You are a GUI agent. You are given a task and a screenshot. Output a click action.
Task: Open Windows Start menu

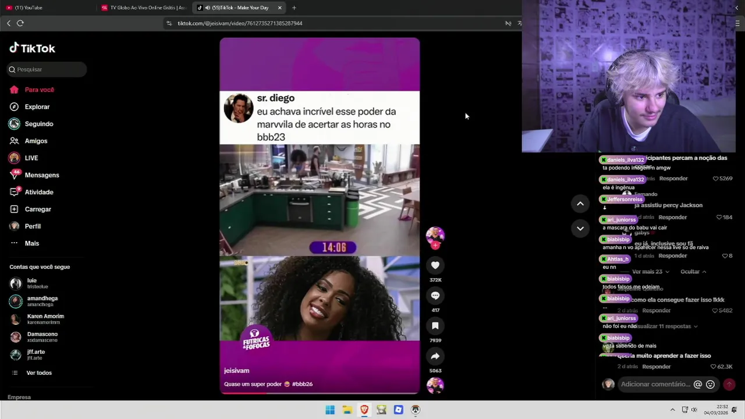(330, 410)
